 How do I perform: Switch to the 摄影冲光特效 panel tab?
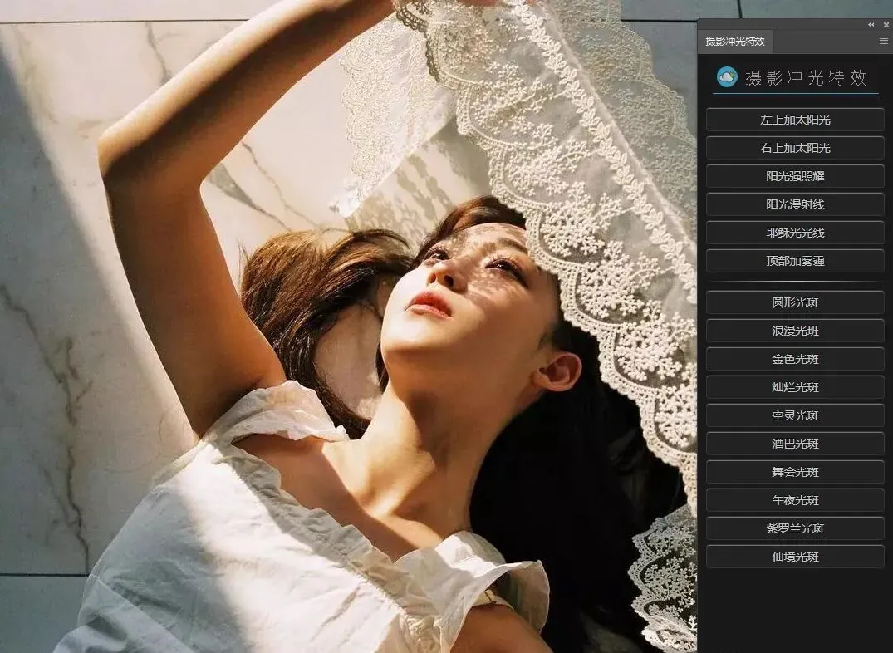click(735, 41)
